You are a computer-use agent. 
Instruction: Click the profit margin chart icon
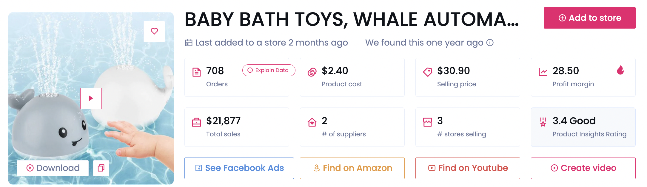point(543,72)
